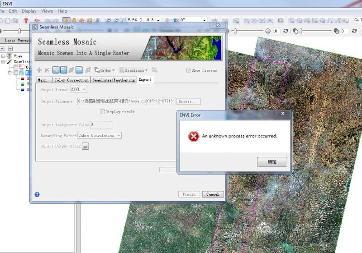
Task: Click the red error icon in ENVI Error dialog
Action: coord(194,136)
